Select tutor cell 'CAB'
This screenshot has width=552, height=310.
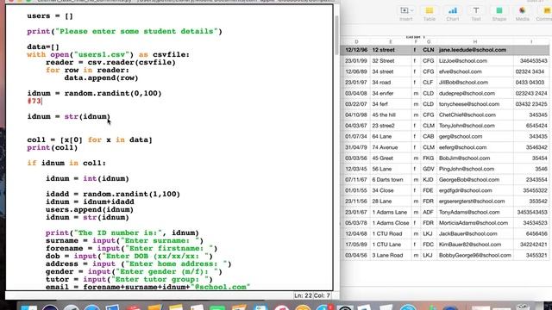tap(429, 136)
